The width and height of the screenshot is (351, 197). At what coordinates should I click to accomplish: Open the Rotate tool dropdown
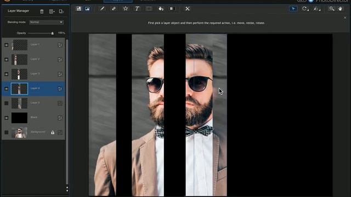tap(305, 9)
